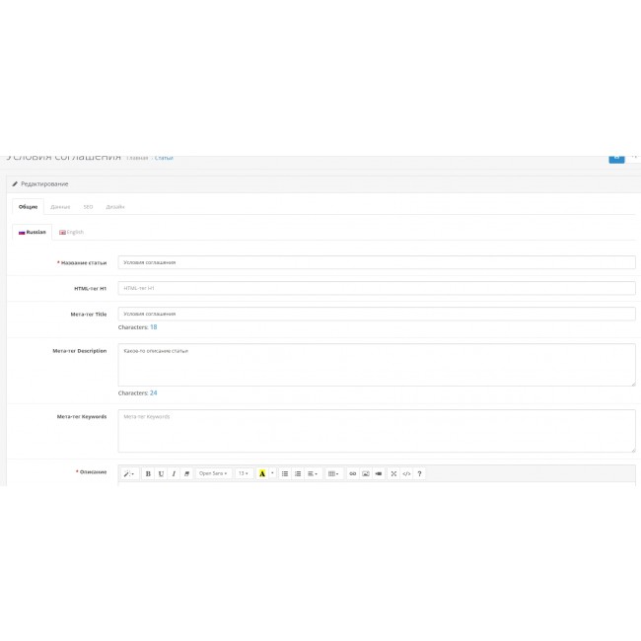Viewport: 641px width, 641px height.
Task: Insert a video using the video icon
Action: tap(378, 473)
